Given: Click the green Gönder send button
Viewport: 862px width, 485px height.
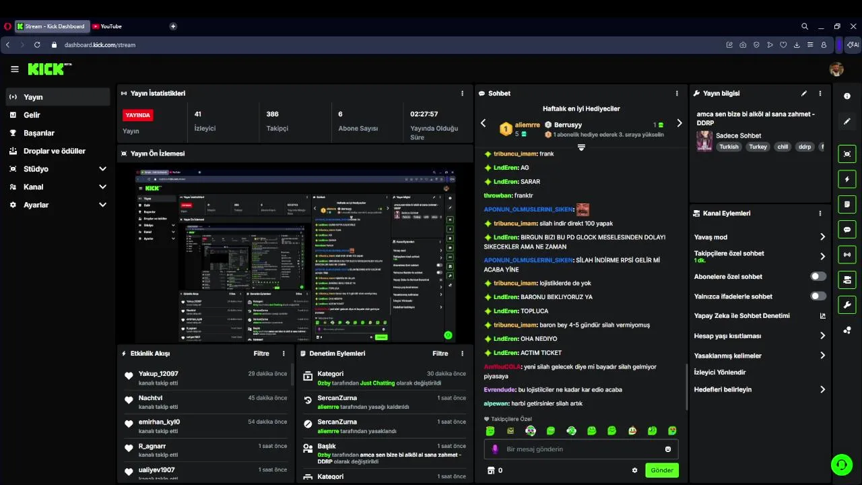Looking at the screenshot, I should pos(661,470).
